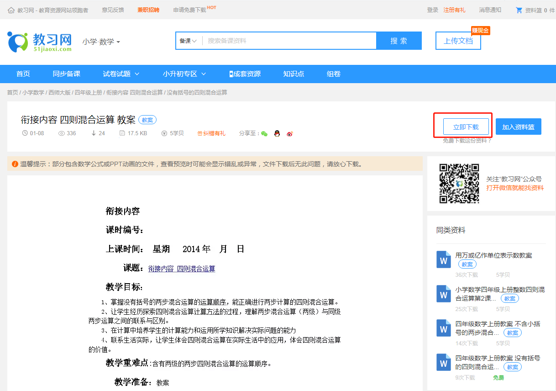Click the 同类资料 heading

click(x=451, y=230)
